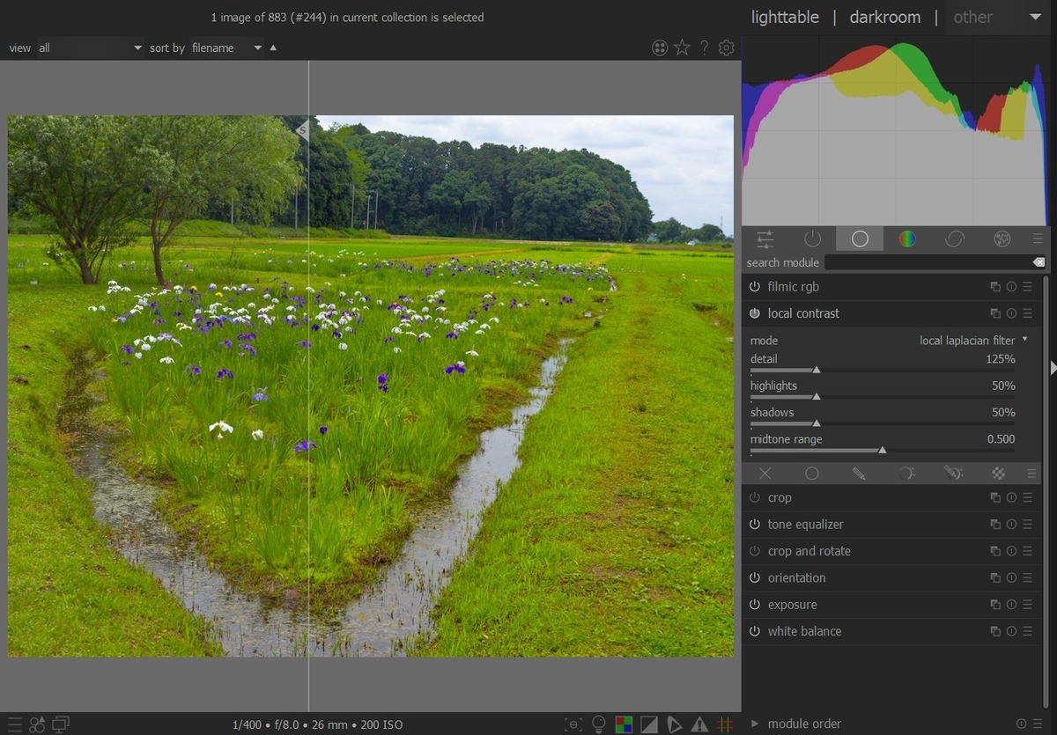
Task: Toggle orientation module power
Action: 755,578
